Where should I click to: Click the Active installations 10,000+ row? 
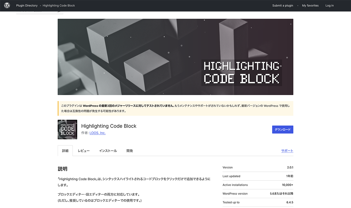point(258,185)
